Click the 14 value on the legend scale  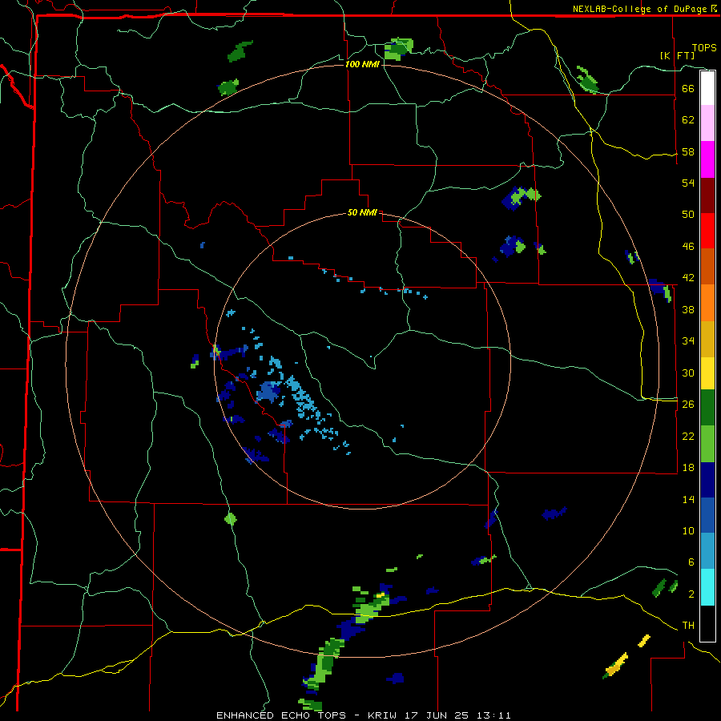click(x=688, y=499)
